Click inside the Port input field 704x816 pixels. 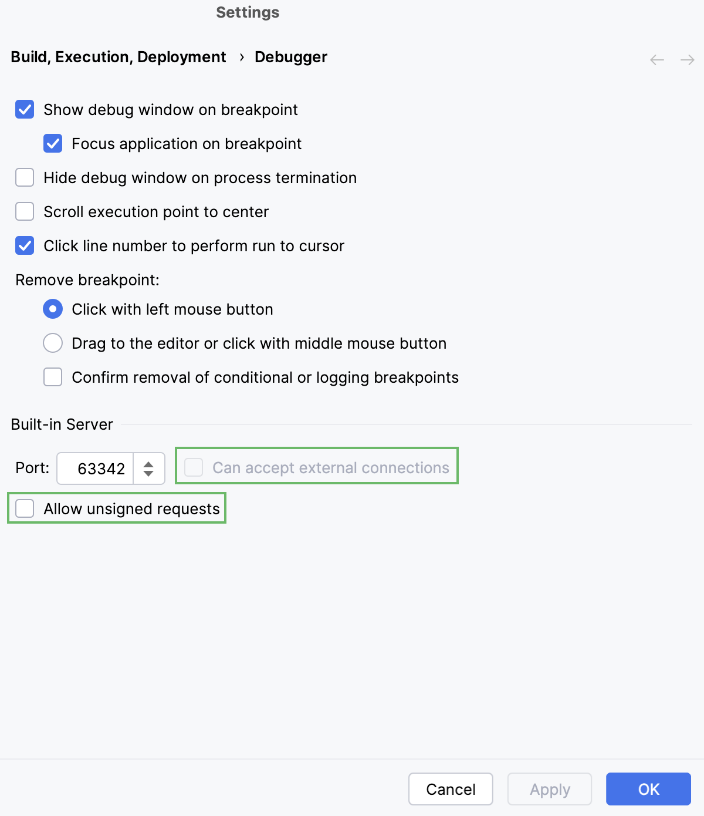[100, 468]
